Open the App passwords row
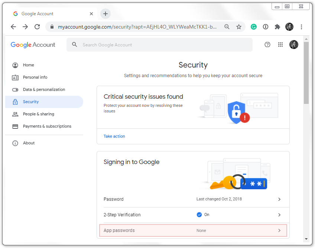The height and width of the screenshot is (249, 315). [x=193, y=230]
